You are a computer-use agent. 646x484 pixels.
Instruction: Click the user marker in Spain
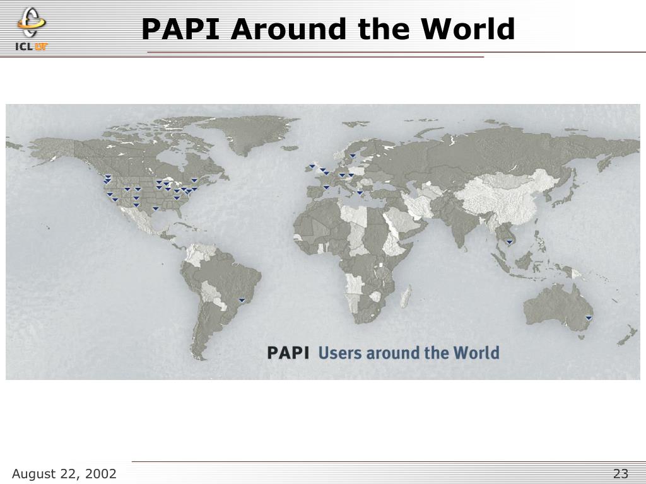click(x=326, y=187)
